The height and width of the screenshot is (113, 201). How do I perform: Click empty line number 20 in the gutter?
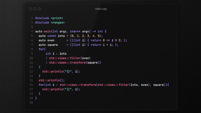pos(31,103)
